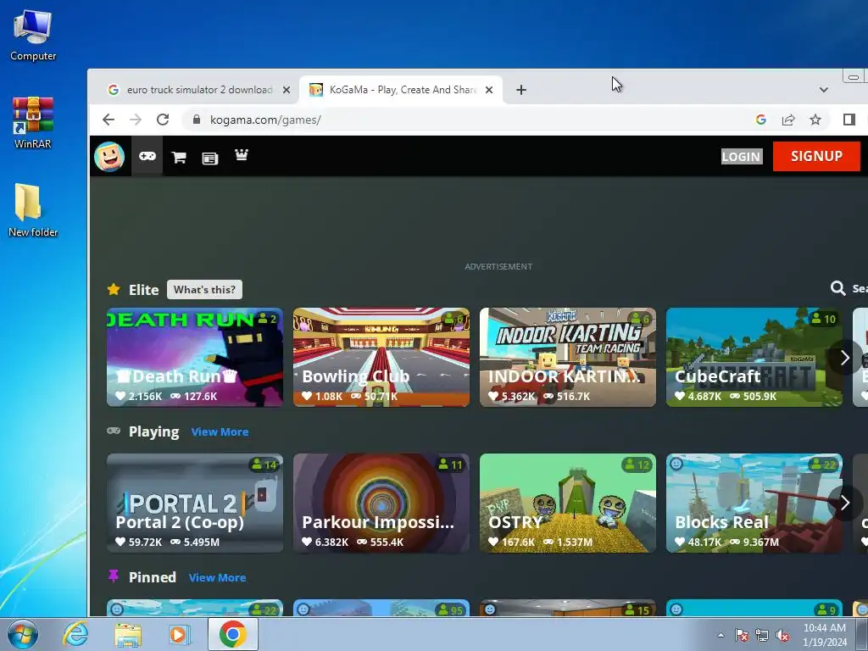Toggle Chrome side panel icon
This screenshot has height=651, width=868.
click(x=849, y=120)
